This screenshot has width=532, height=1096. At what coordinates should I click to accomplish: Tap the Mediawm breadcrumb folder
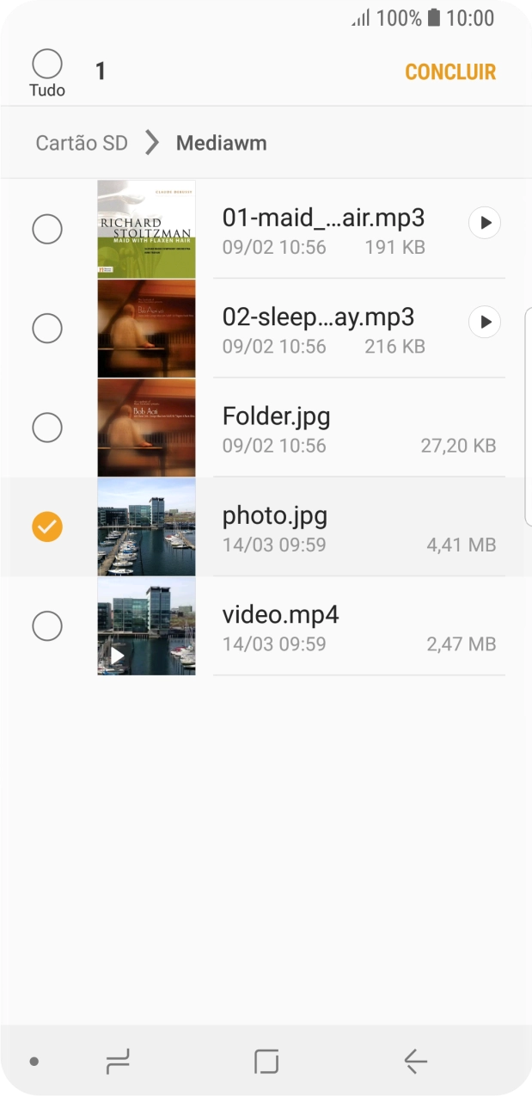pyautogui.click(x=221, y=143)
